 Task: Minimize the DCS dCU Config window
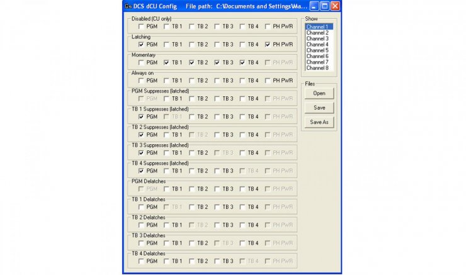pos(314,6)
